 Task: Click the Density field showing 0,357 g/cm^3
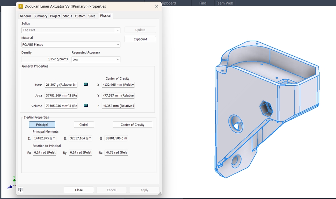coord(45,59)
